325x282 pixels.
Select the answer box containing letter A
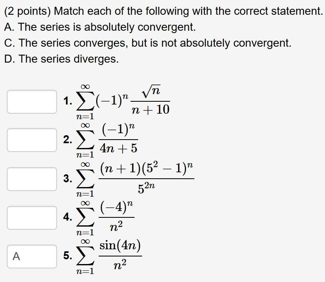click(x=32, y=256)
